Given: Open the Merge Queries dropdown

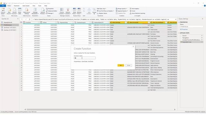Looking at the screenshot, I should (121, 9).
